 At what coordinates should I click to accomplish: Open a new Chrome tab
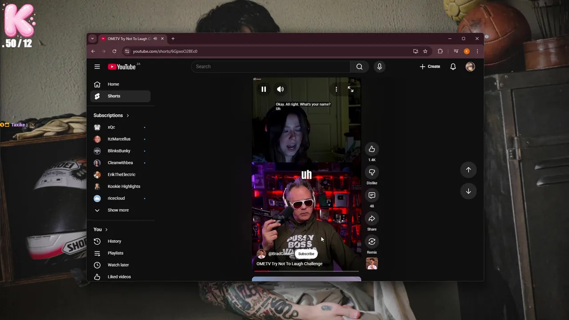point(173,39)
